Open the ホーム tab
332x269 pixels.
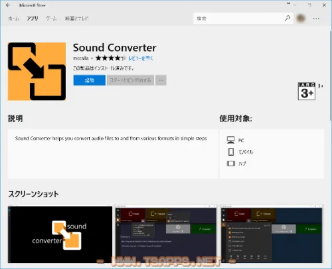14,19
